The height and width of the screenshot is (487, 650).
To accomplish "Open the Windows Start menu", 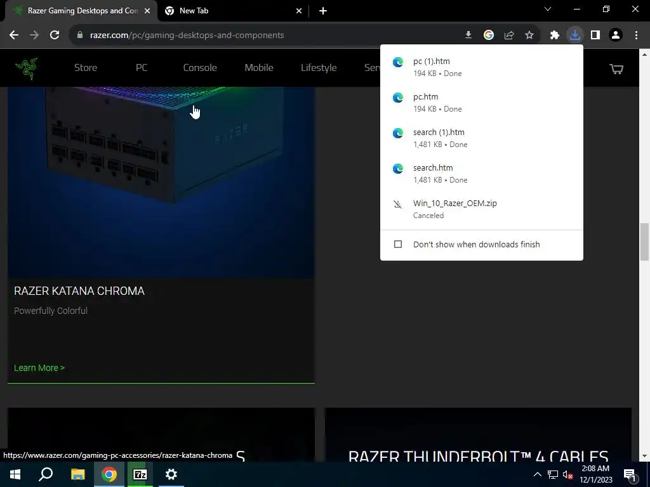I will [x=15, y=474].
